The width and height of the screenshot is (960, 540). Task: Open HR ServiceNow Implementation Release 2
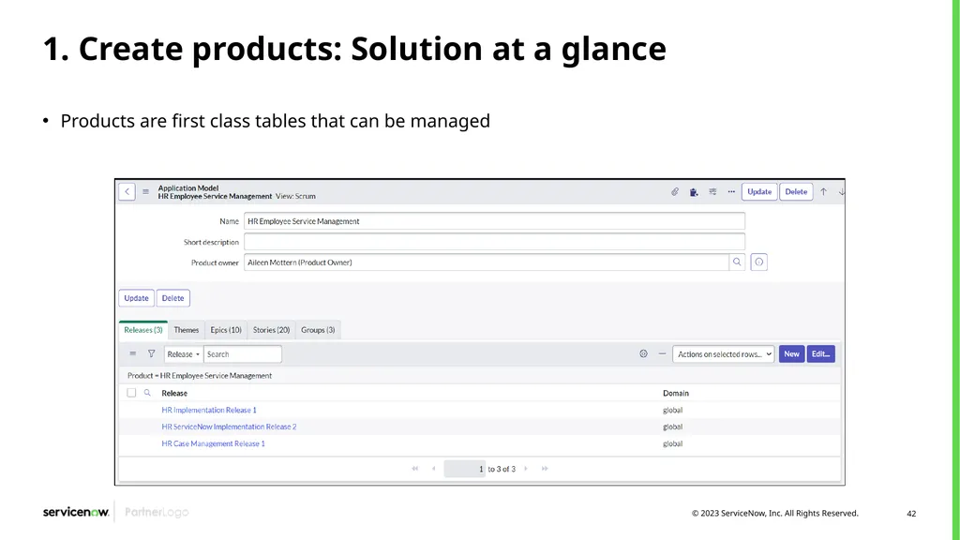click(229, 427)
